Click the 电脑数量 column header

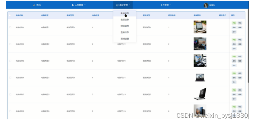click(x=96, y=15)
